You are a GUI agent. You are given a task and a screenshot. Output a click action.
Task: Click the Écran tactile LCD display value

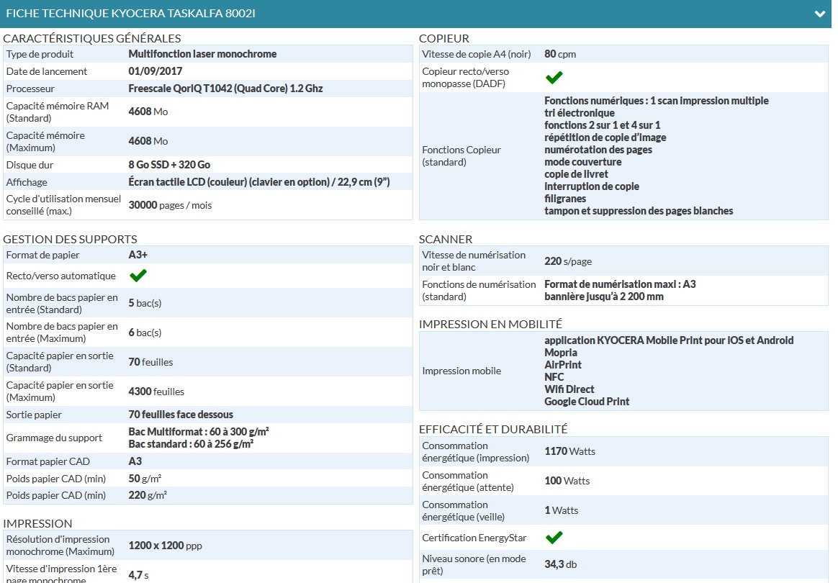[x=258, y=182]
